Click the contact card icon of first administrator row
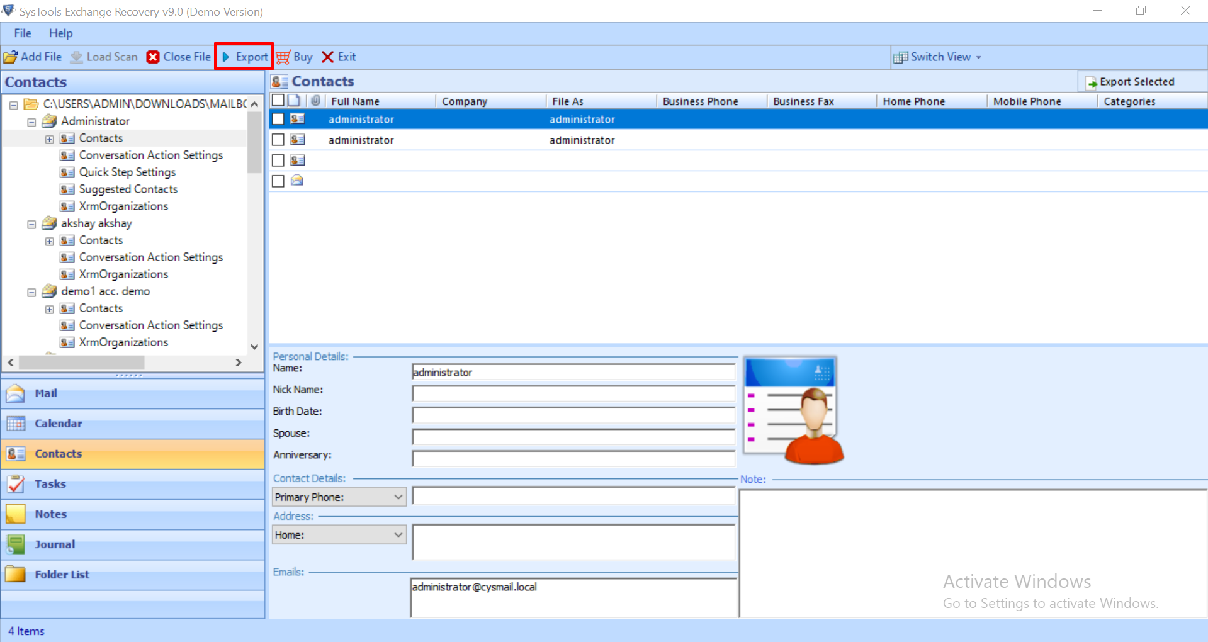The height and width of the screenshot is (642, 1208). pos(298,119)
